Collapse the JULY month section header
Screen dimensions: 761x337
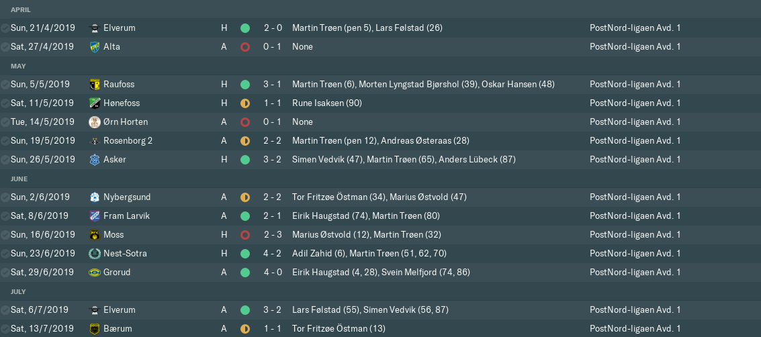click(x=18, y=291)
